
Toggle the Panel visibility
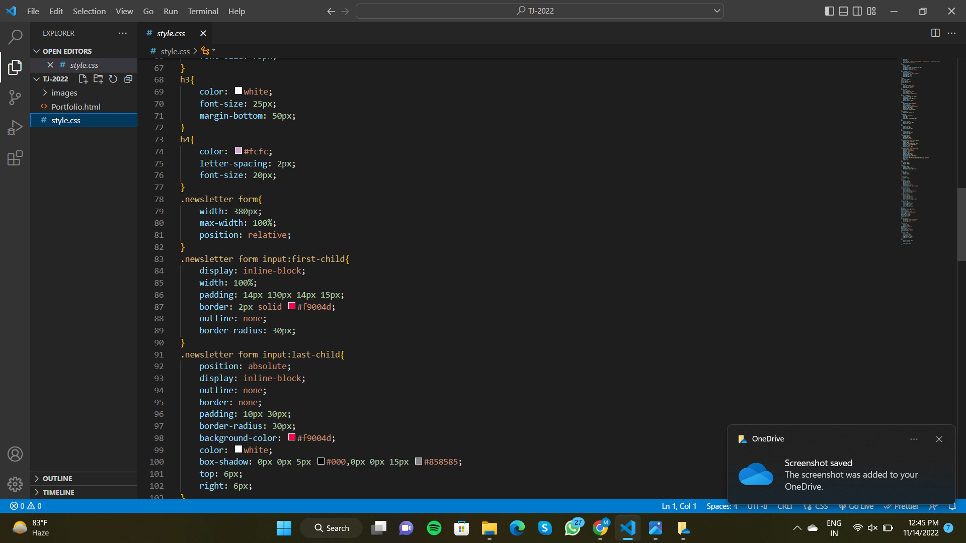844,11
